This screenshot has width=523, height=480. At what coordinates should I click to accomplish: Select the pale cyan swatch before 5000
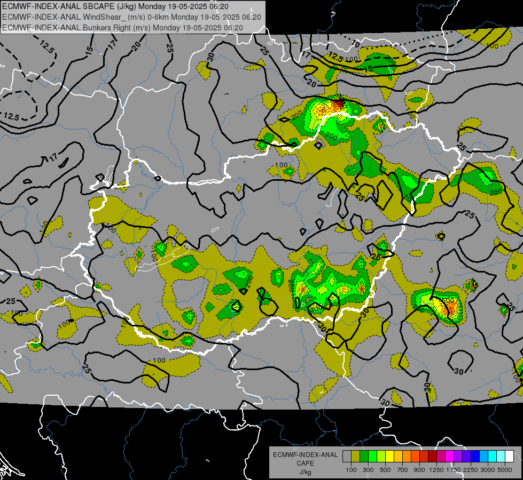pyautogui.click(x=501, y=457)
